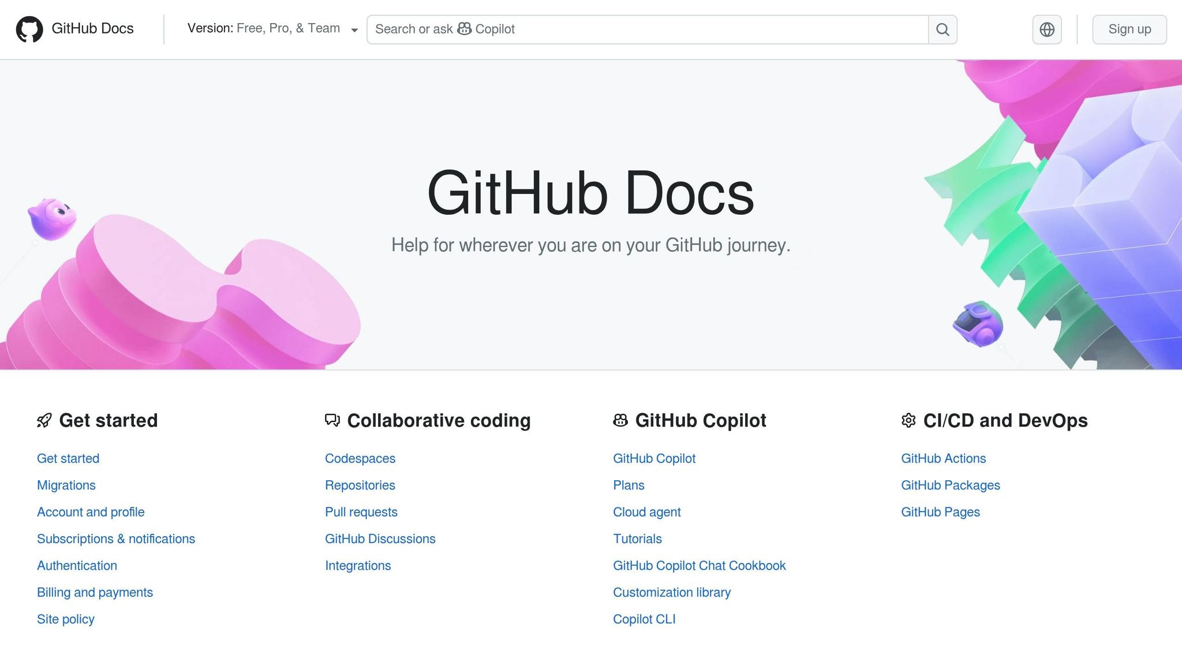The image size is (1182, 665).
Task: Click the Sign up button
Action: click(x=1129, y=29)
